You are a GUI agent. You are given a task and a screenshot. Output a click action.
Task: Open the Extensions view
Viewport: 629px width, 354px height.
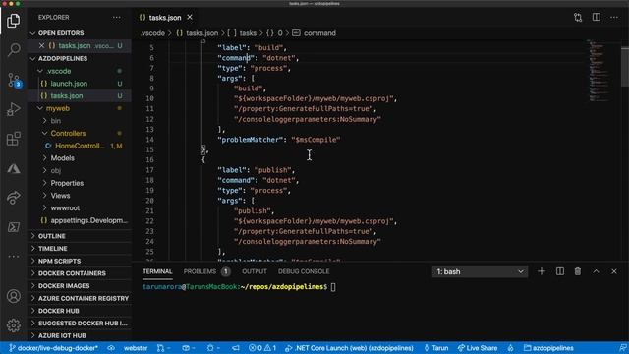[14, 139]
